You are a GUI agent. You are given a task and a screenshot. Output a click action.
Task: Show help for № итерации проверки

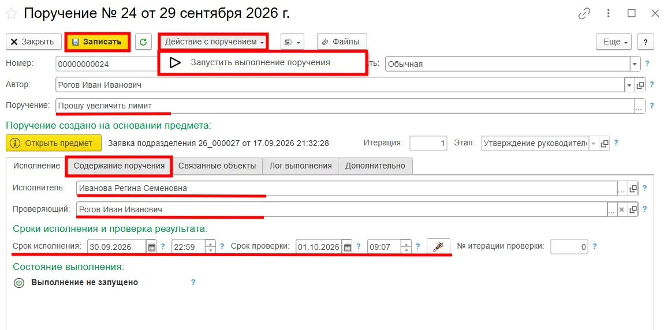tap(595, 246)
